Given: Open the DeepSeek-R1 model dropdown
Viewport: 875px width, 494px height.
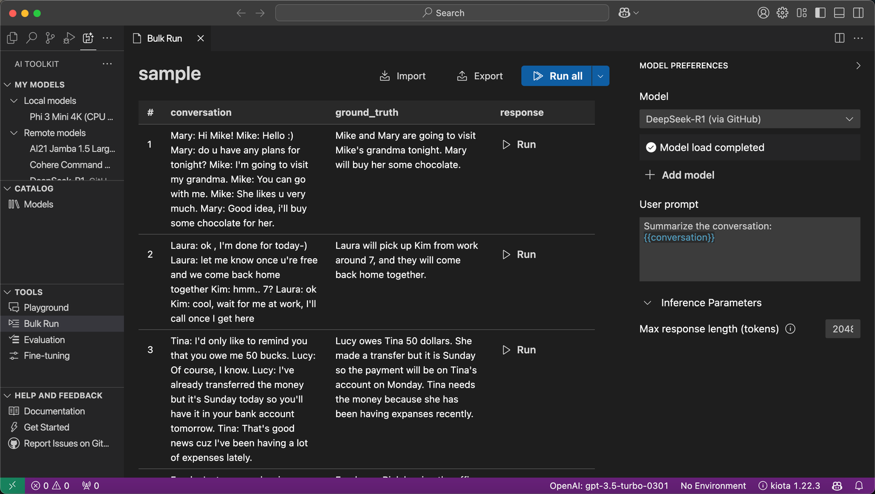Looking at the screenshot, I should tap(749, 119).
